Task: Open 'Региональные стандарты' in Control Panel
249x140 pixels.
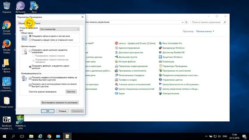Action: (130, 75)
